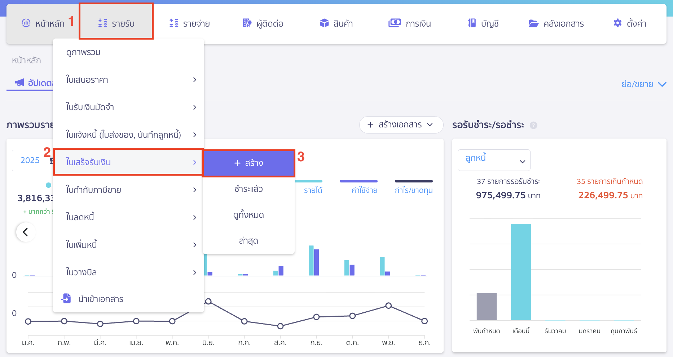The width and height of the screenshot is (673, 357).
Task: Select the นำเข้าเอกสาร import icon
Action: coord(66,298)
